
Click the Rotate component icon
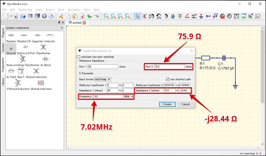click(x=166, y=16)
